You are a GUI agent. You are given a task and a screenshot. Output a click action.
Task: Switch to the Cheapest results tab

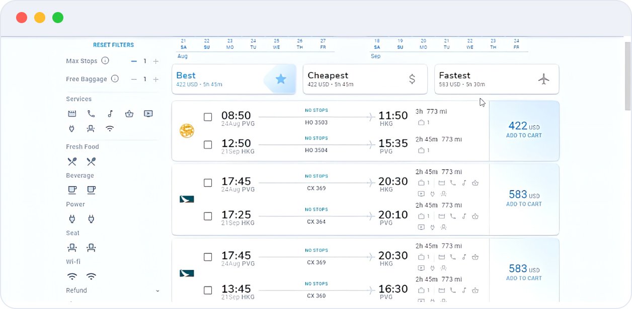365,79
